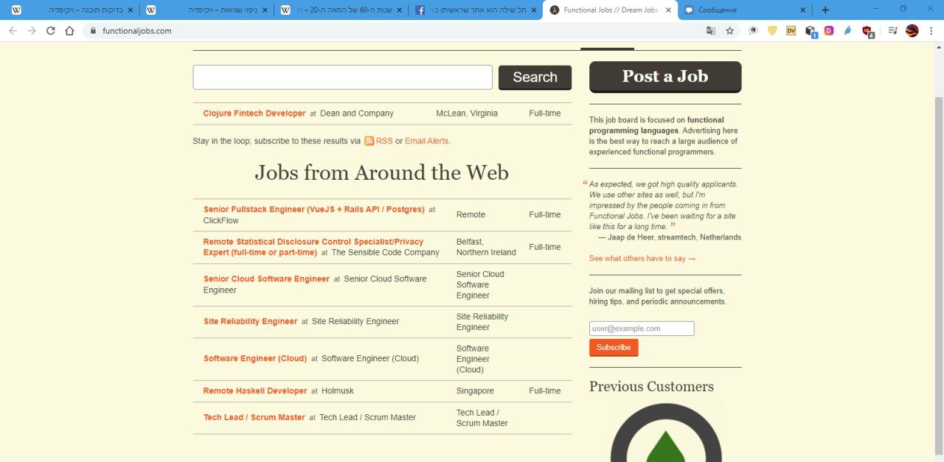Open Tech Lead / Scrum Master job link
Viewport: 944px width, 462px height.
tap(254, 417)
